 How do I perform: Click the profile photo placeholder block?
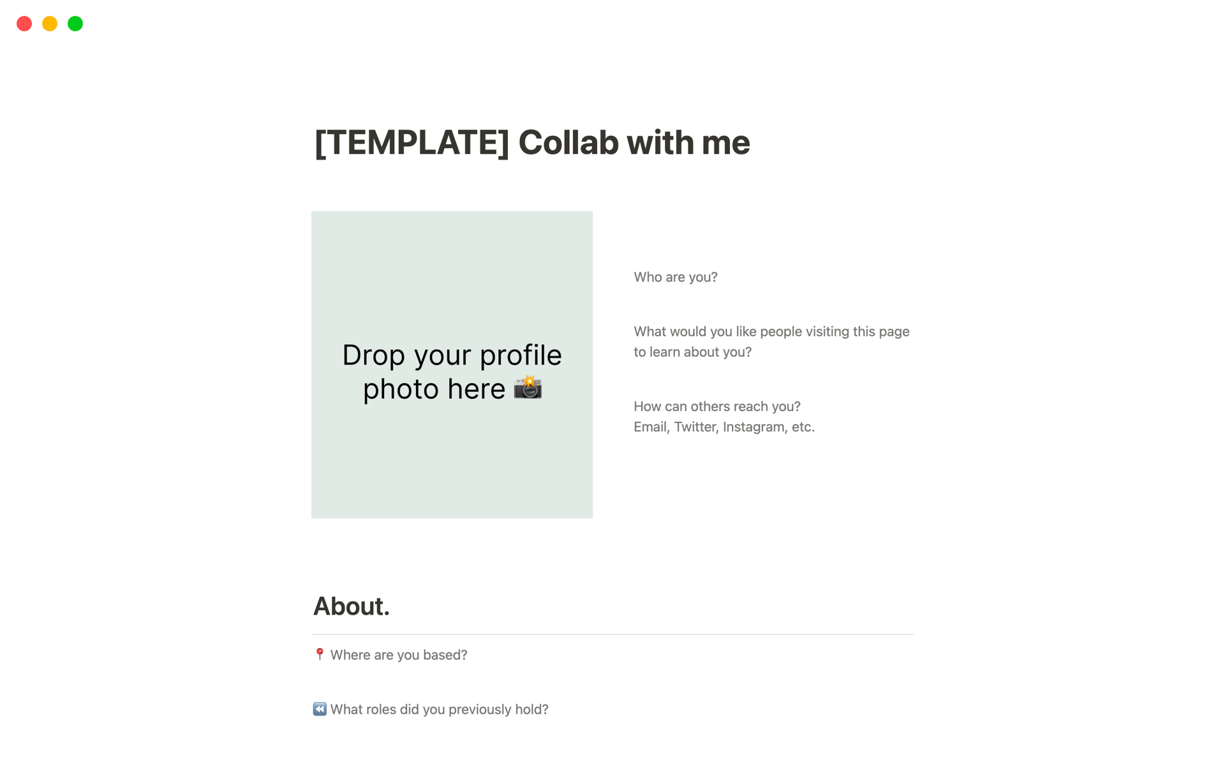point(452,287)
